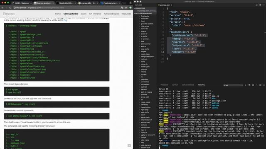Expand the forwarded folder
Viewport: 266px width, 149px height.
145,19
